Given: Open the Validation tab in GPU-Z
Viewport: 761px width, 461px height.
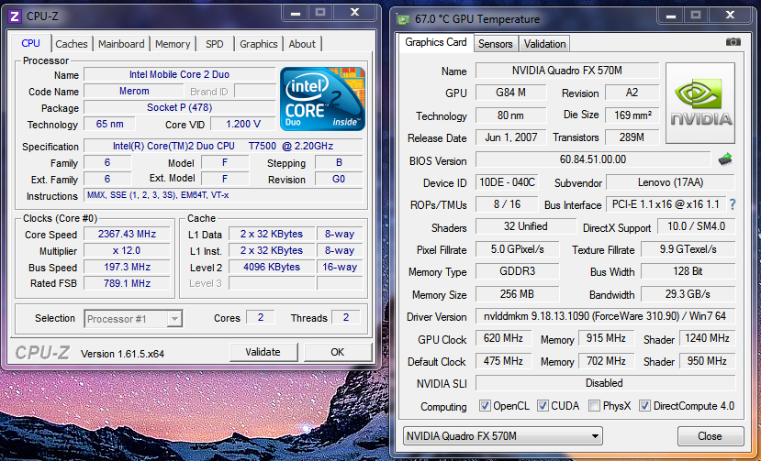Looking at the screenshot, I should click(544, 44).
